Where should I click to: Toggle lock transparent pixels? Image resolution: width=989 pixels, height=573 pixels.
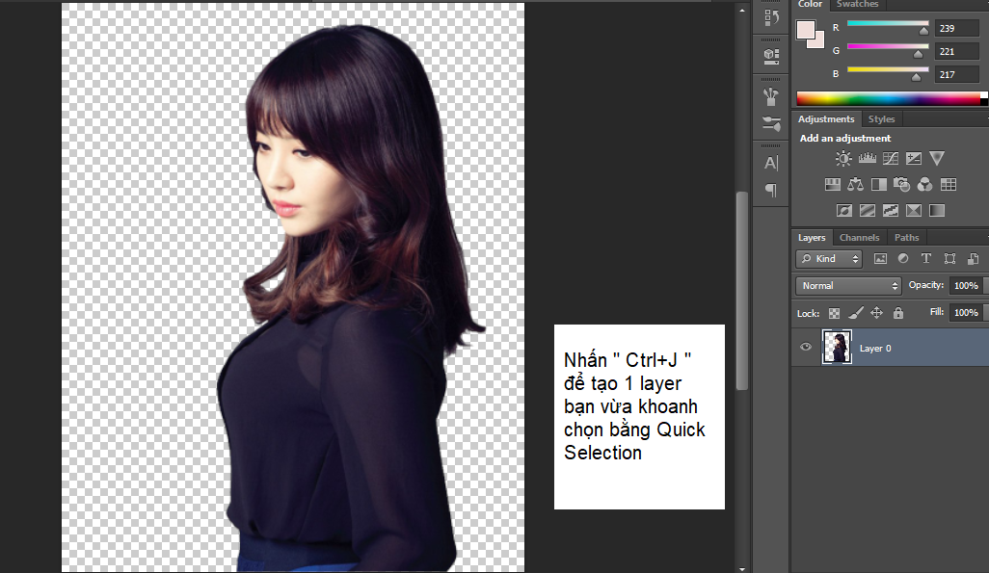pyautogui.click(x=835, y=313)
